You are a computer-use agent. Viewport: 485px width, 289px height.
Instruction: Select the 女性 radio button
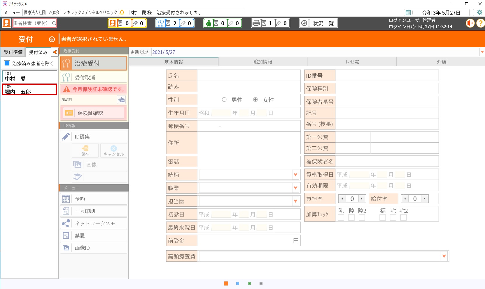[255, 100]
